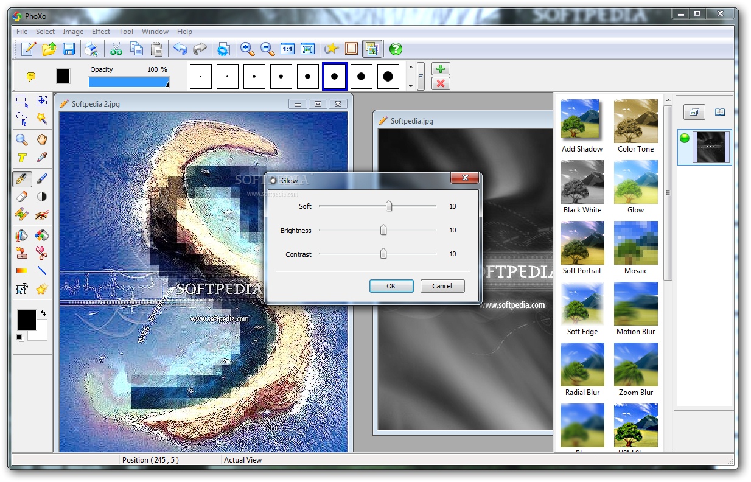751x482 pixels.
Task: Select the crop transform tool
Action: click(x=22, y=288)
